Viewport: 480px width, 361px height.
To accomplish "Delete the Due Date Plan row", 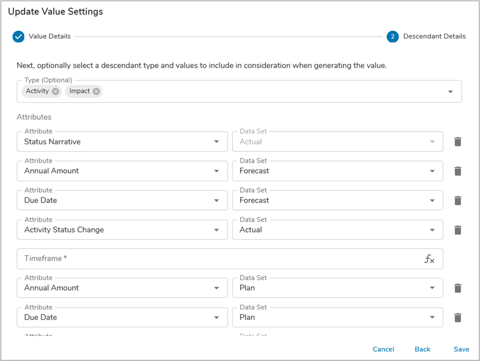I will (x=457, y=317).
